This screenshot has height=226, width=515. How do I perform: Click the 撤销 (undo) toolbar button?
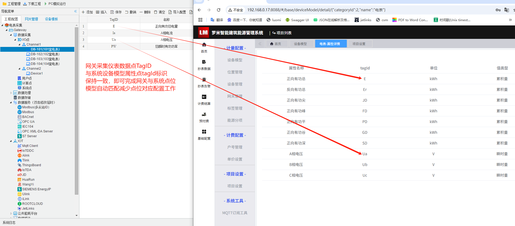point(130,12)
